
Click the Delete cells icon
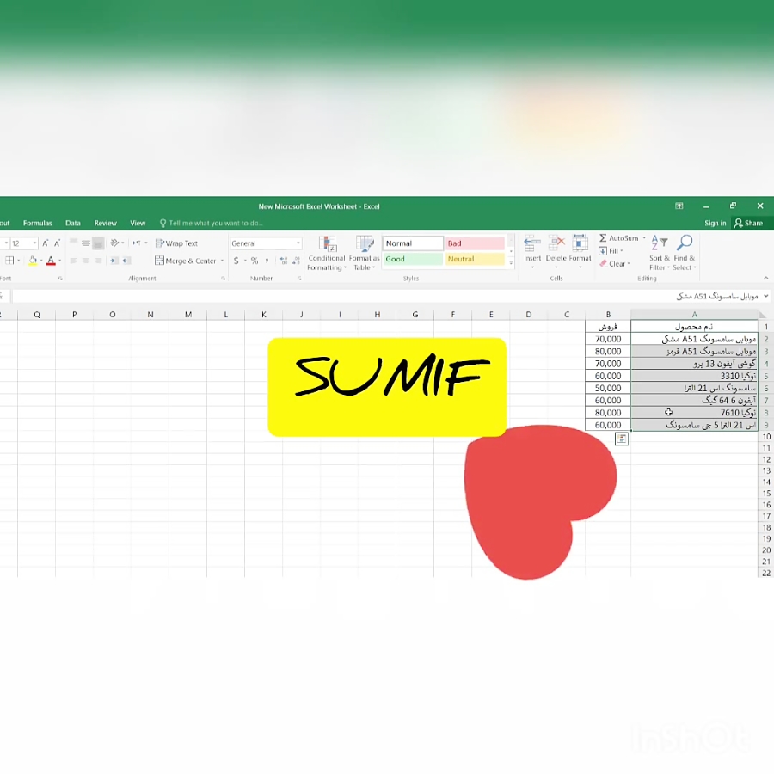[556, 244]
